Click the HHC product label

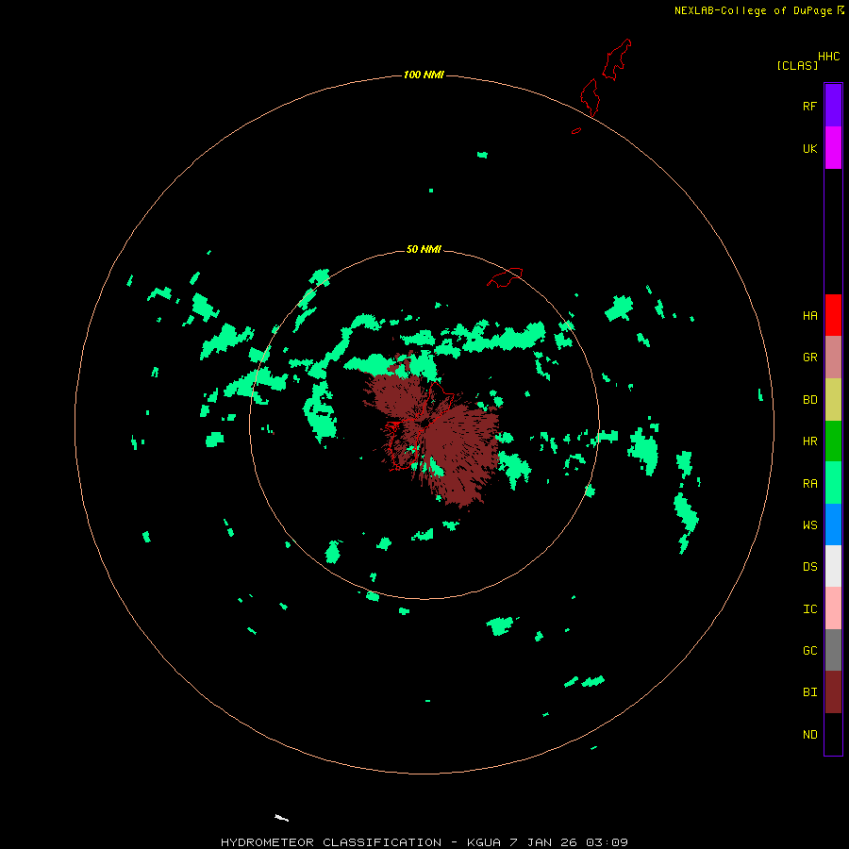(829, 57)
